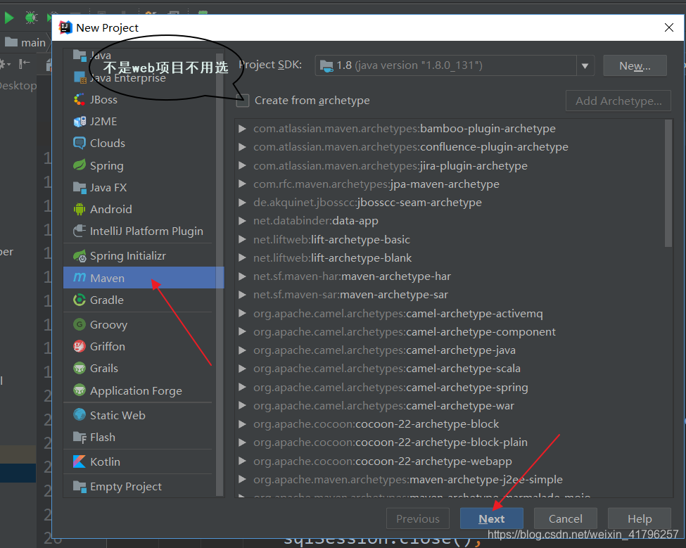Select camel-archetype-activemq row
The height and width of the screenshot is (548, 686).
point(450,314)
